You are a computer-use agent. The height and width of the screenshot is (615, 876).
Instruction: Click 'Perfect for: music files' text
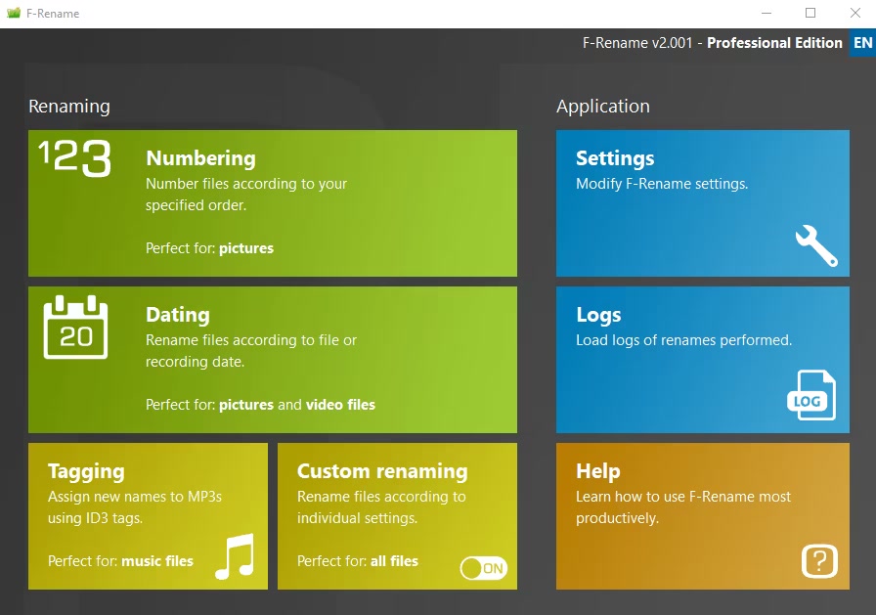pos(120,561)
